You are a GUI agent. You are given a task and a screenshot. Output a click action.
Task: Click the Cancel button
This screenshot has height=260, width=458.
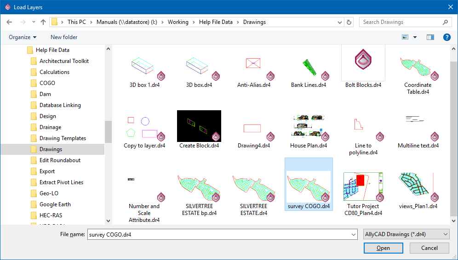pos(429,248)
